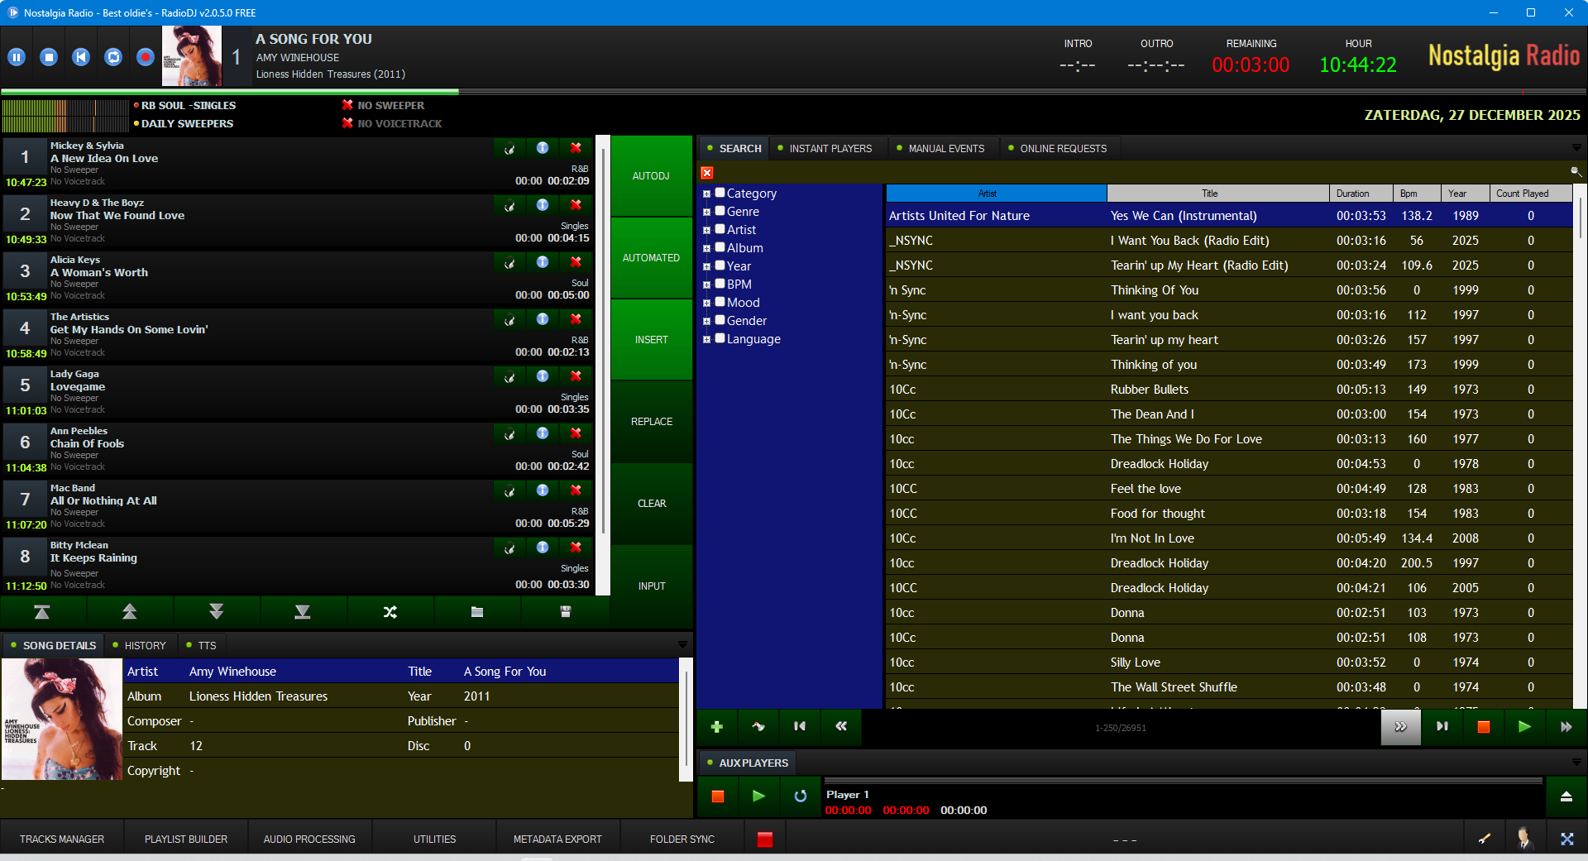Sort search results by the Duration column

coord(1359,193)
